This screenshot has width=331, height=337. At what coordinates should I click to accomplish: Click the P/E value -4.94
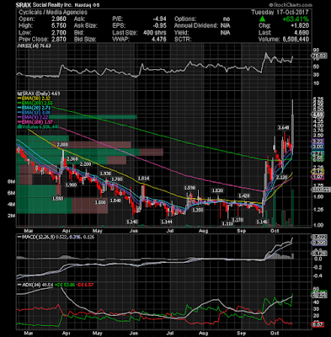click(159, 19)
